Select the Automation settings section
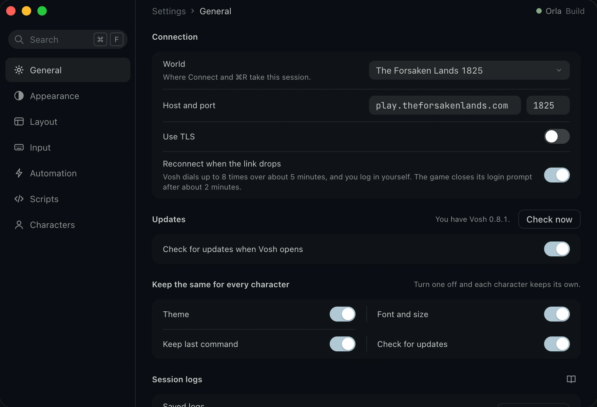The width and height of the screenshot is (597, 407). click(68, 173)
